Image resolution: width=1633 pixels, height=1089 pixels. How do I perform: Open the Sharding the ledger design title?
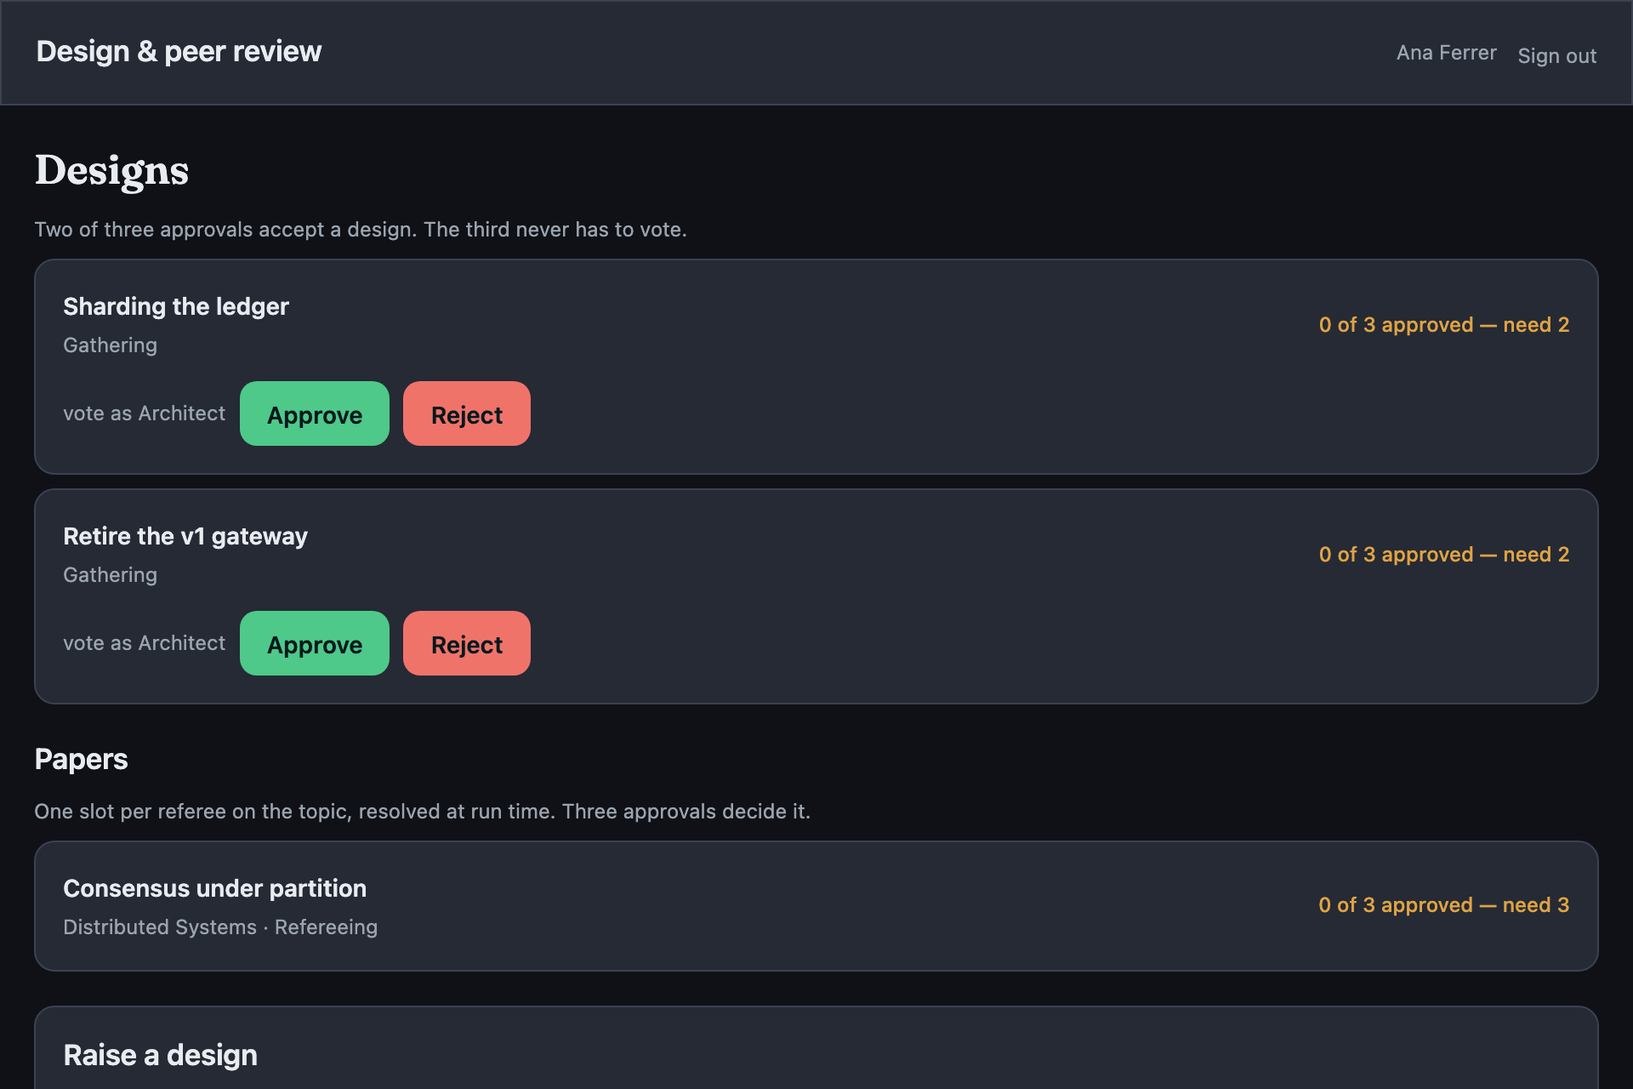[176, 306]
